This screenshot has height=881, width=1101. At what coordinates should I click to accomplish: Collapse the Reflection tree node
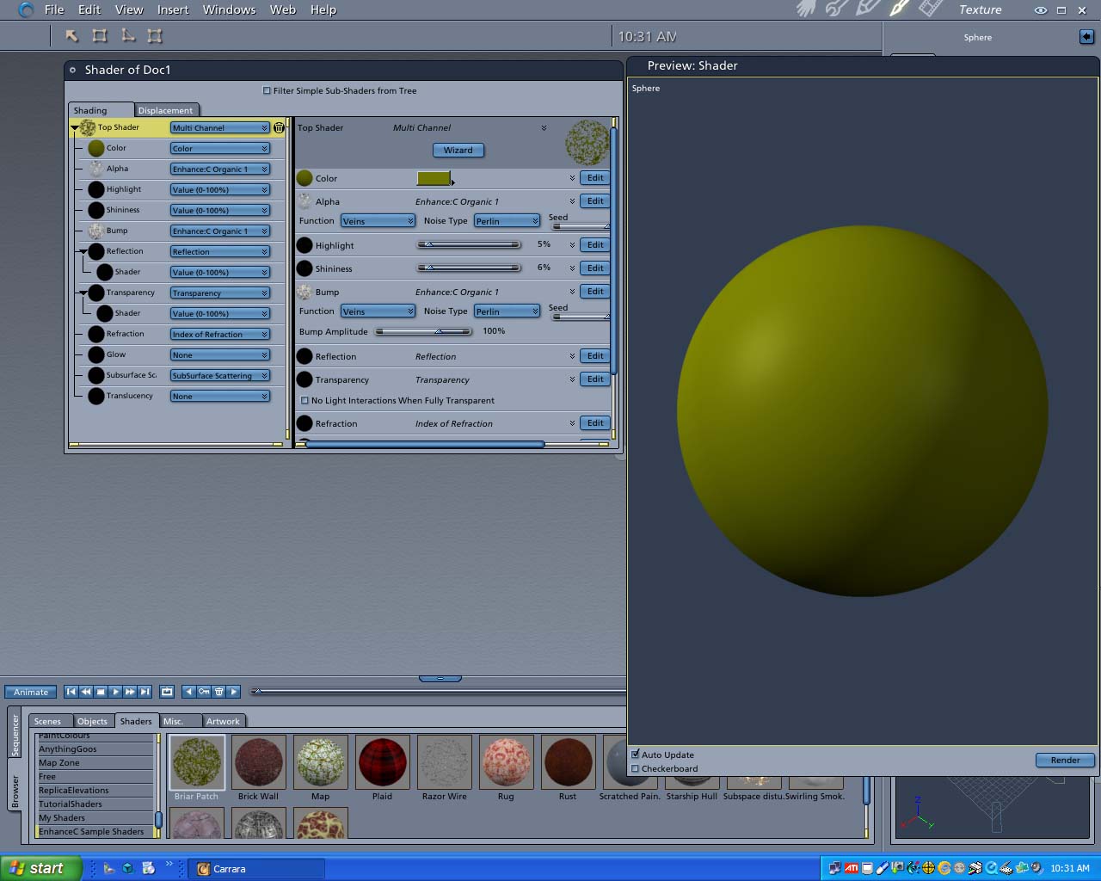(83, 251)
